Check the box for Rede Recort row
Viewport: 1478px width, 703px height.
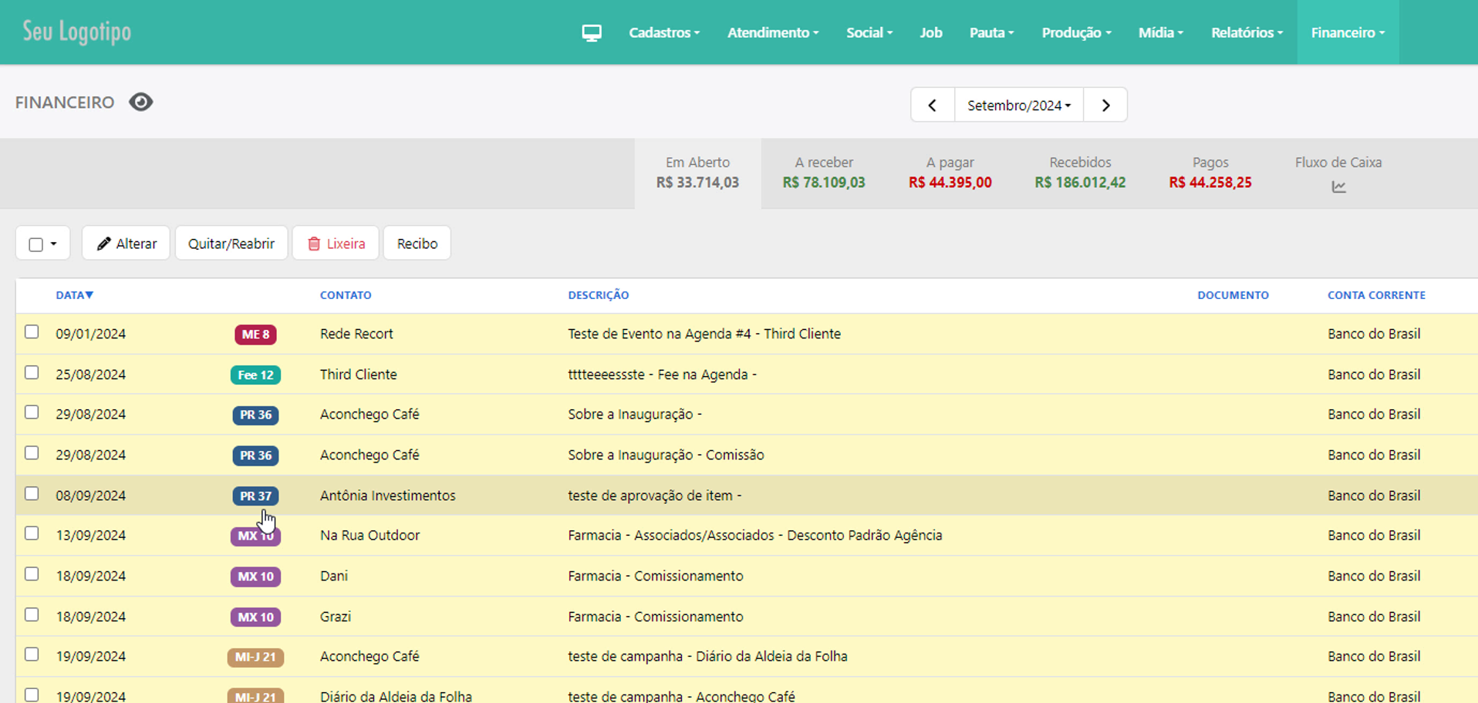point(32,332)
